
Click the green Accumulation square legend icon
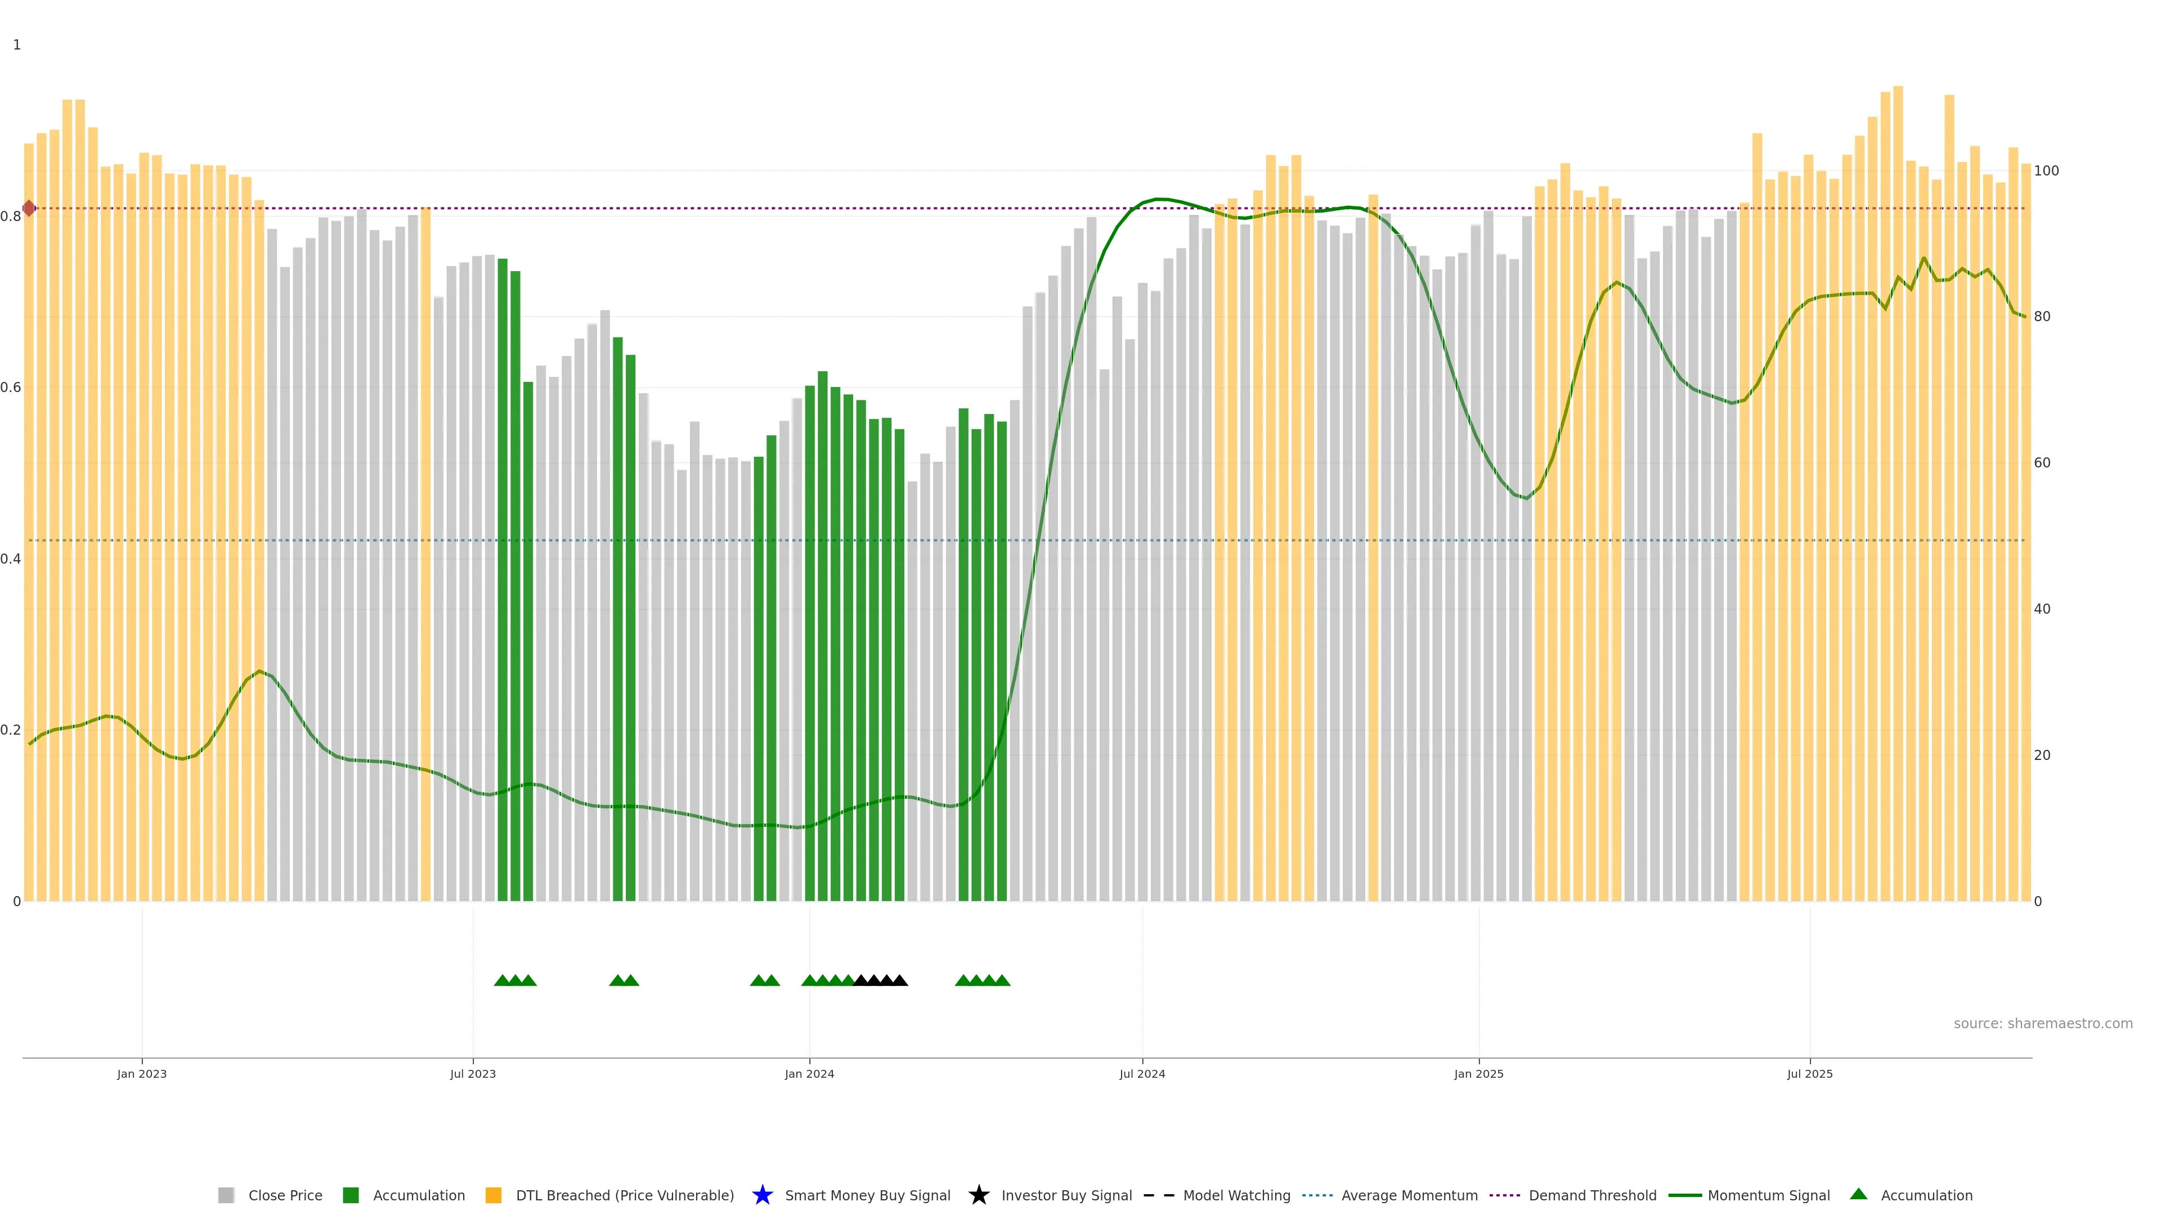(x=351, y=1196)
